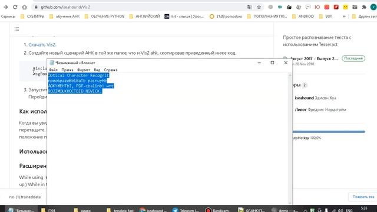Click the Показать все downloads button

point(363,197)
